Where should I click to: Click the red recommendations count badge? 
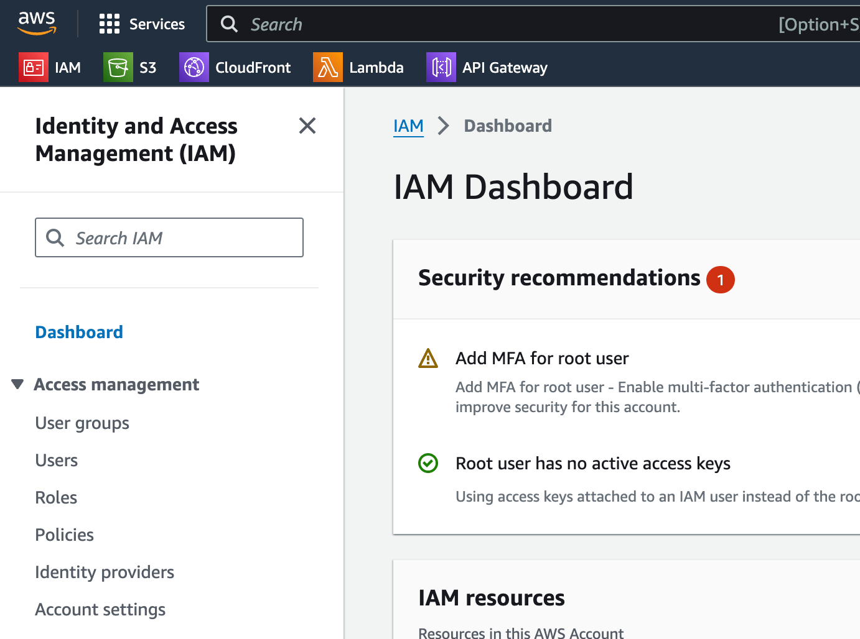(721, 280)
